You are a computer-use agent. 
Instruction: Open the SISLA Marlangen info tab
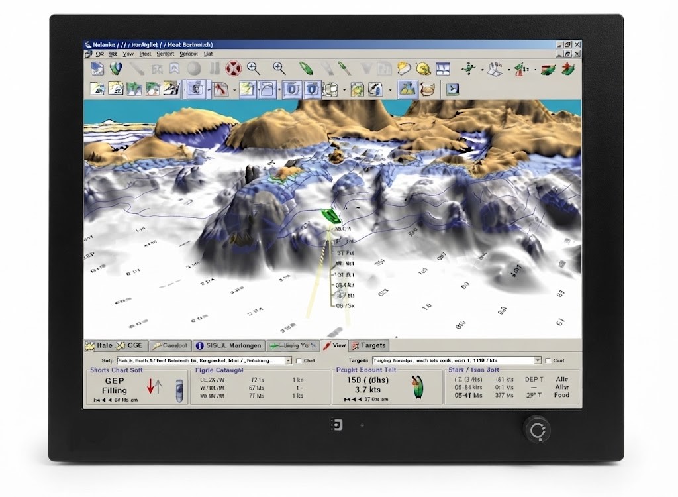pos(228,345)
